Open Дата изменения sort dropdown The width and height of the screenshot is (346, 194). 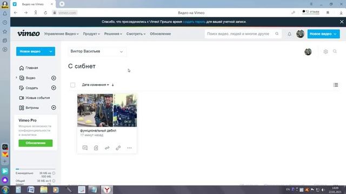[x=95, y=85]
